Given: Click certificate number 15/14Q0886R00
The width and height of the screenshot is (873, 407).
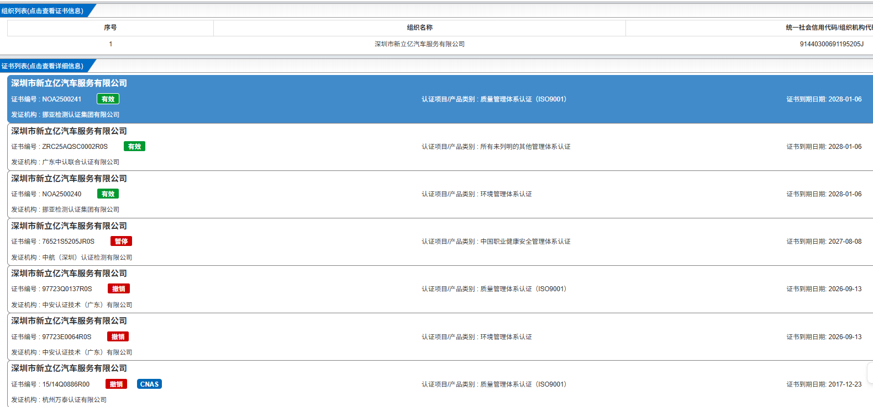Looking at the screenshot, I should 66,384.
